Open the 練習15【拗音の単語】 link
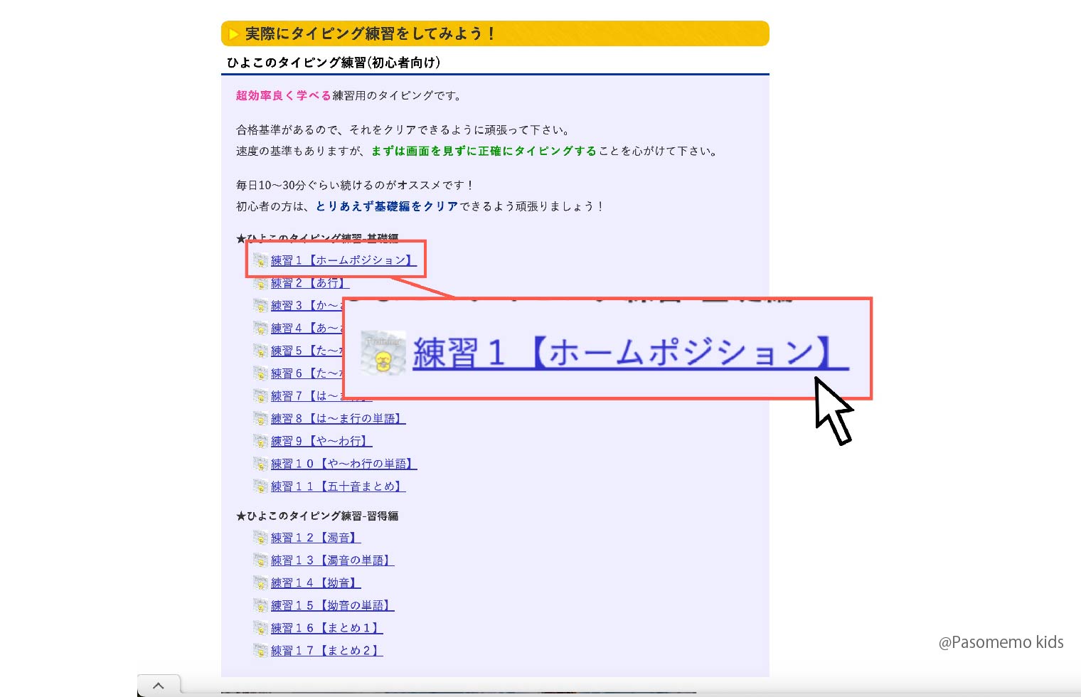1081x697 pixels. click(332, 605)
